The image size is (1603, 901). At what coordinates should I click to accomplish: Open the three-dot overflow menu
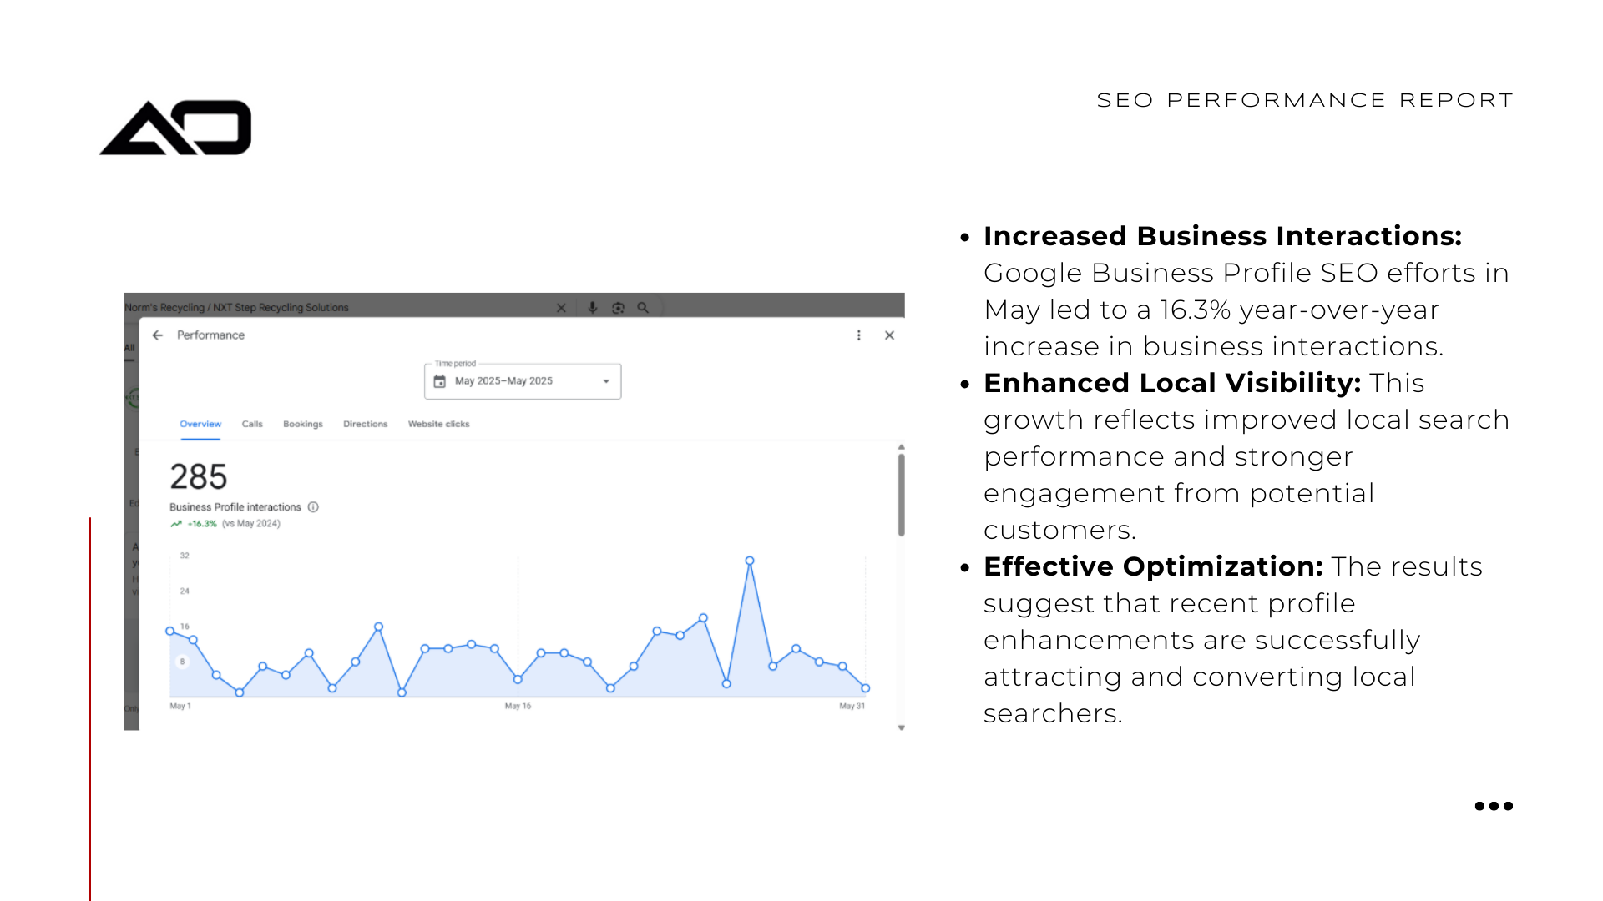click(858, 335)
